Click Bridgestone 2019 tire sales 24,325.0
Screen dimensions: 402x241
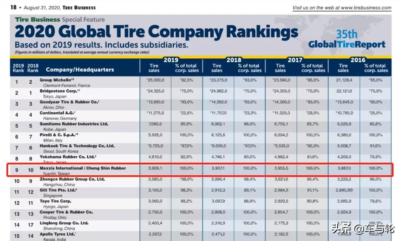pos(155,91)
